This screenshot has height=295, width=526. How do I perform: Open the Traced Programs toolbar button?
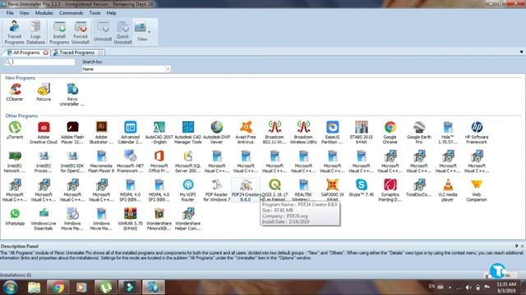point(14,33)
